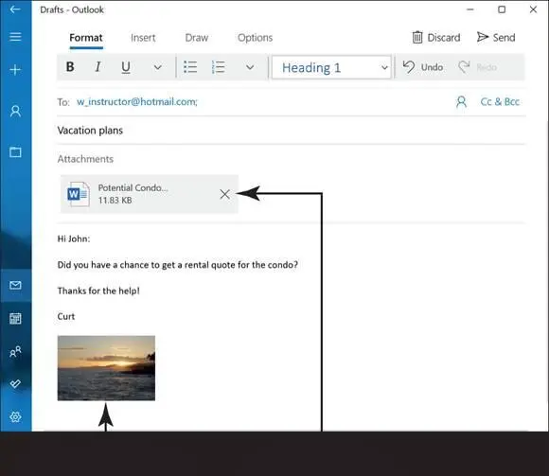Open the hamburger navigation menu
This screenshot has width=549, height=476.
pos(15,36)
